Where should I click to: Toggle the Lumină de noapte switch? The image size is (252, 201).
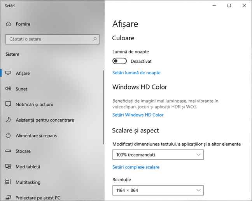pyautogui.click(x=119, y=61)
